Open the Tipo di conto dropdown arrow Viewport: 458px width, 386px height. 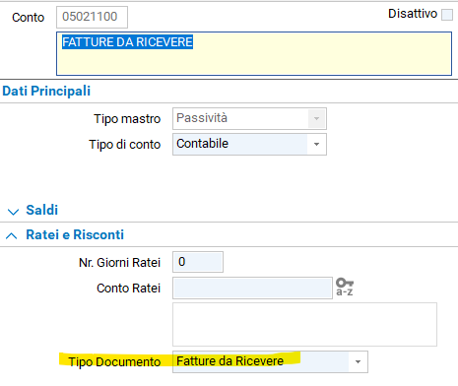click(316, 144)
